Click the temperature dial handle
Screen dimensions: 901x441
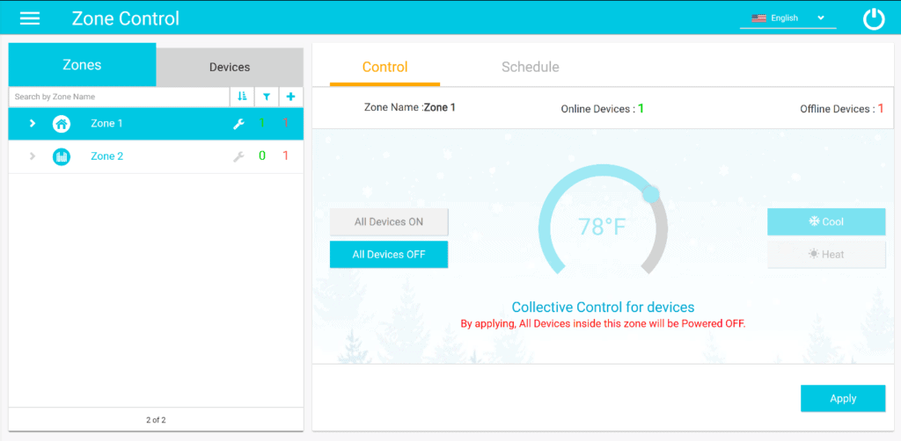click(x=650, y=194)
